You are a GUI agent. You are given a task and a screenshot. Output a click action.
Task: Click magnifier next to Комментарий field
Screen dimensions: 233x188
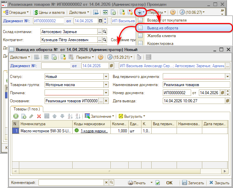(x=111, y=183)
